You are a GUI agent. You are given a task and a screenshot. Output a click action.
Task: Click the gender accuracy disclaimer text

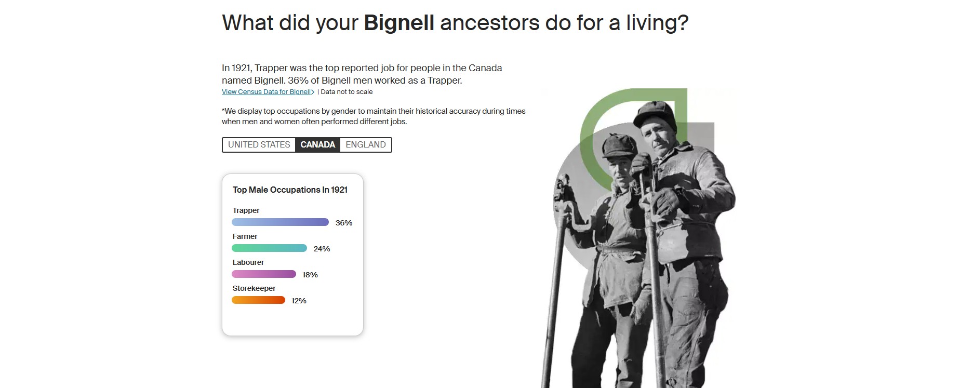tap(373, 116)
